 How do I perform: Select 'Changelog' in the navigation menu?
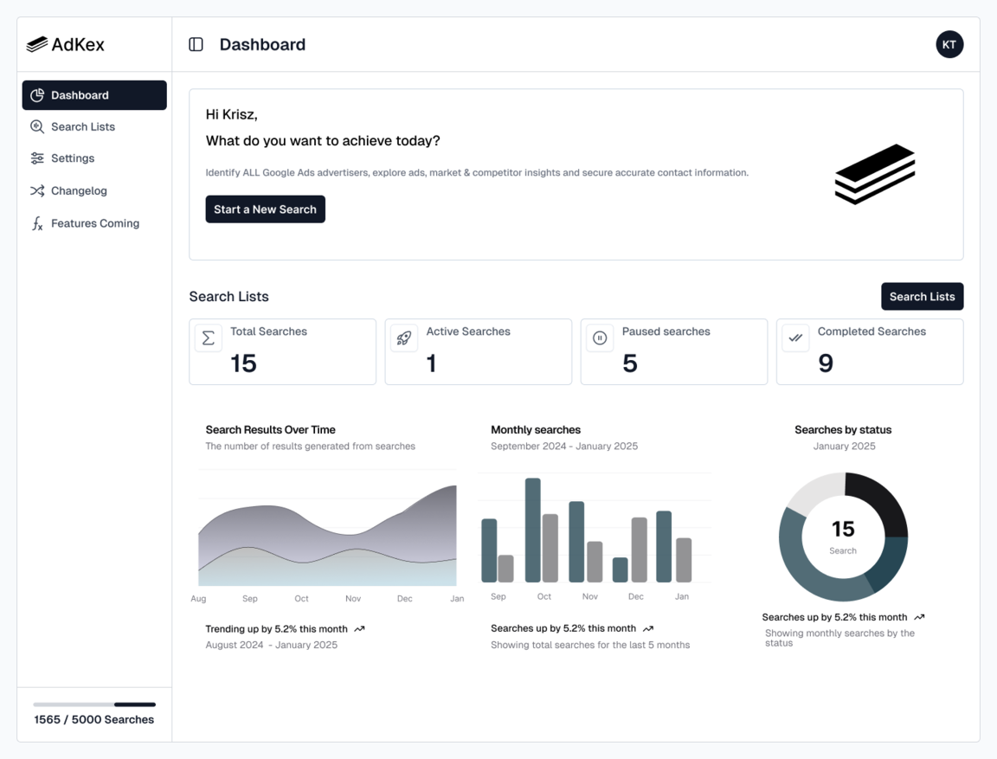click(79, 190)
